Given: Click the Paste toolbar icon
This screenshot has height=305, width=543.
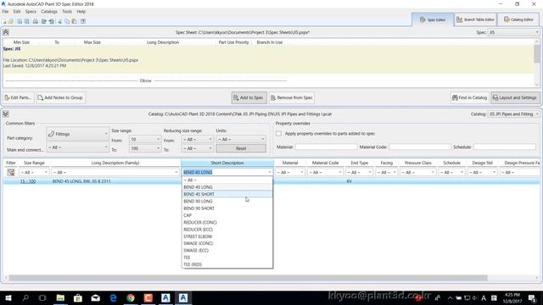Looking at the screenshot, I should (x=74, y=21).
